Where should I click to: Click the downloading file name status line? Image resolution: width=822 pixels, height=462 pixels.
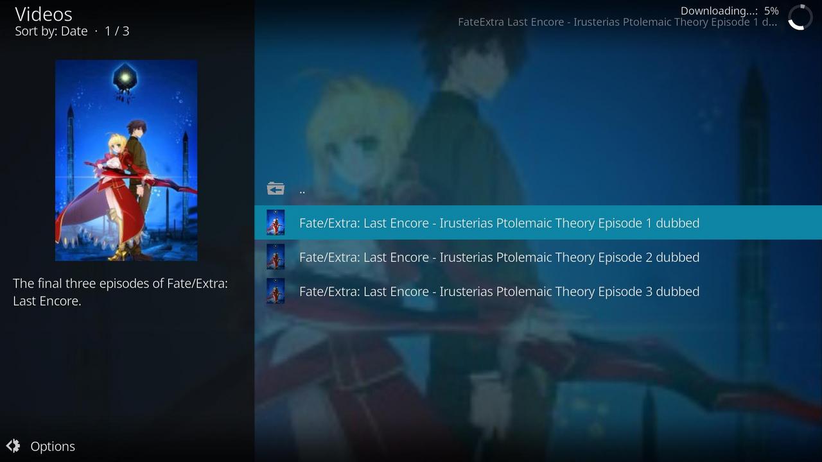tap(617, 22)
